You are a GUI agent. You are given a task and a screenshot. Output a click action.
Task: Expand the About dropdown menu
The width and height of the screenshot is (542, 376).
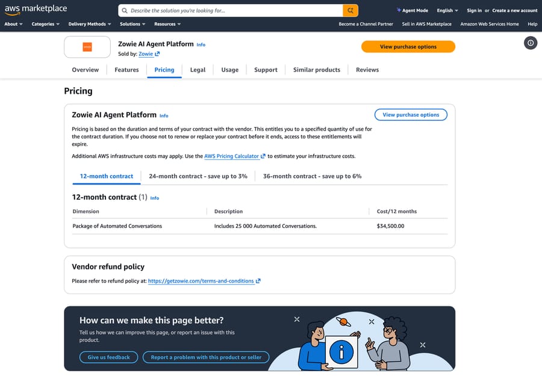(13, 24)
